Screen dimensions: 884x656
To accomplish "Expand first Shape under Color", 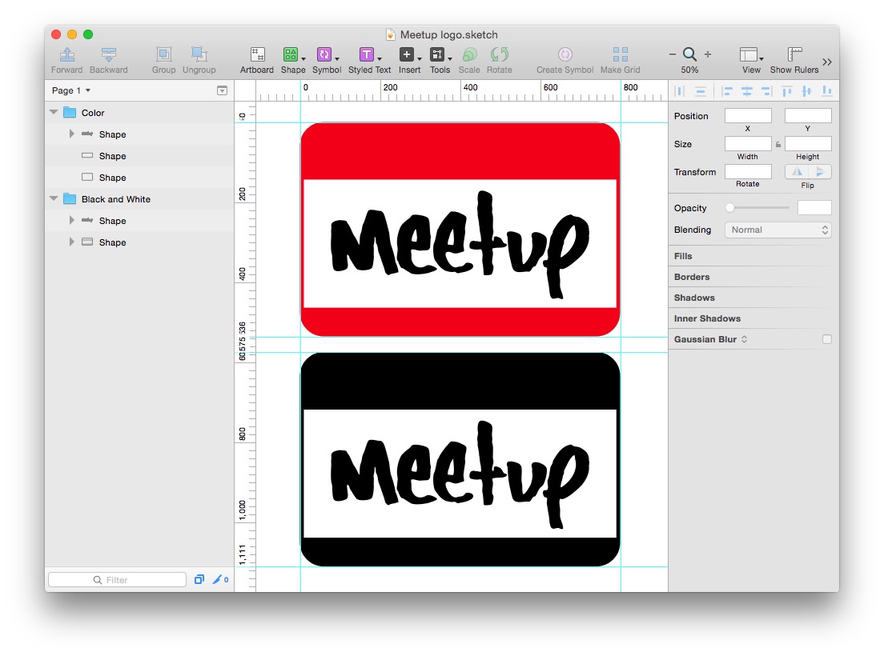I will pos(71,134).
